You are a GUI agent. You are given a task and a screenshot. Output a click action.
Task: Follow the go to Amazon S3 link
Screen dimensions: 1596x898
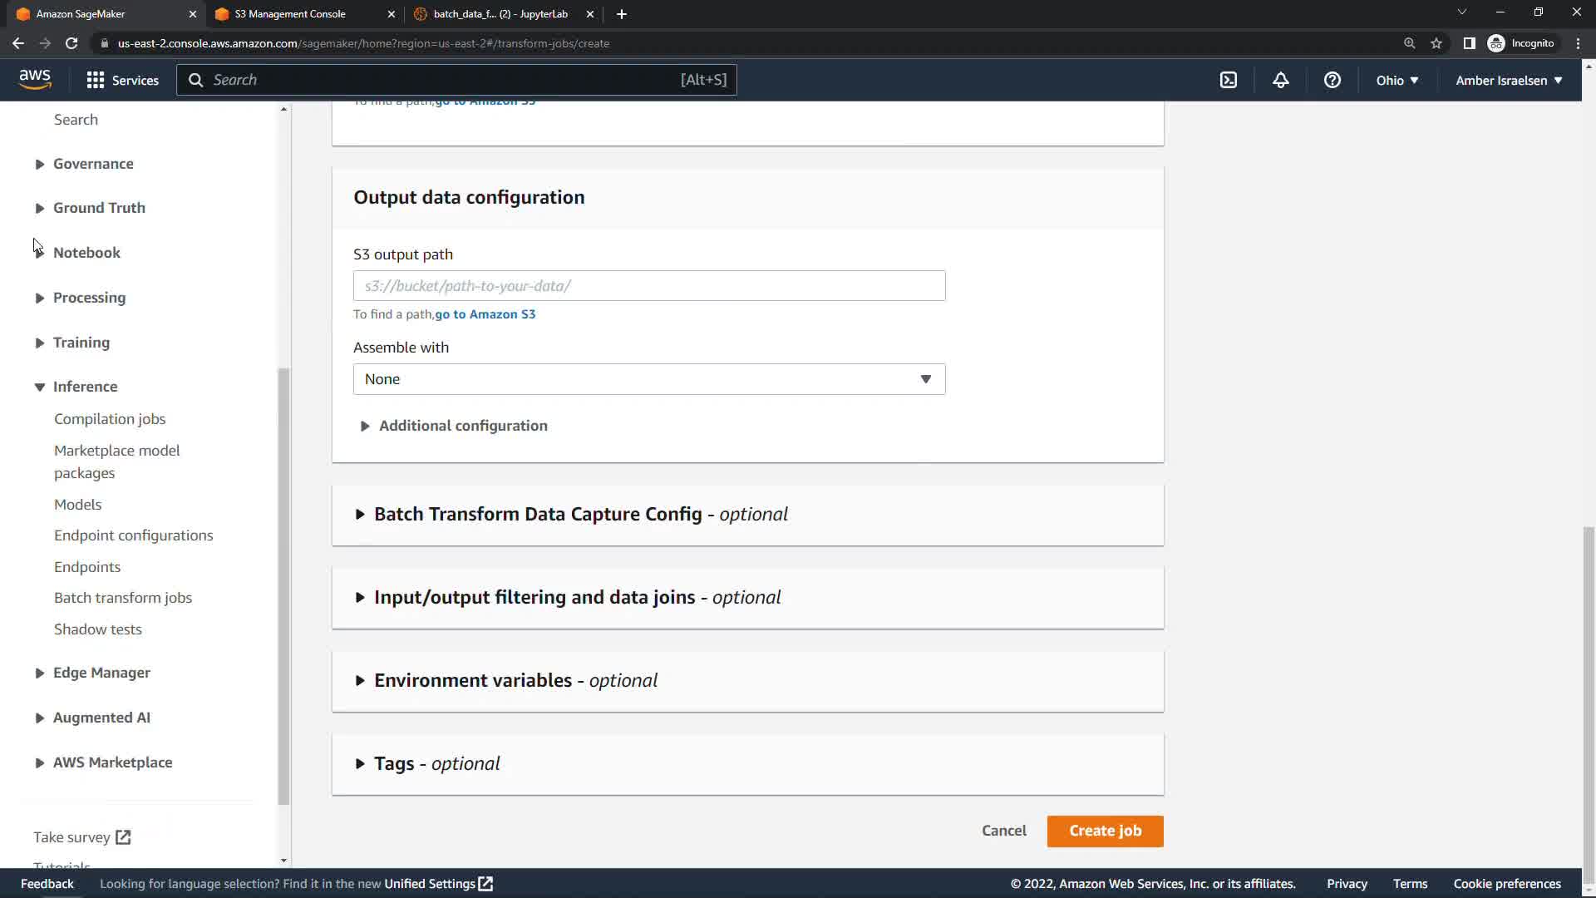click(x=485, y=314)
